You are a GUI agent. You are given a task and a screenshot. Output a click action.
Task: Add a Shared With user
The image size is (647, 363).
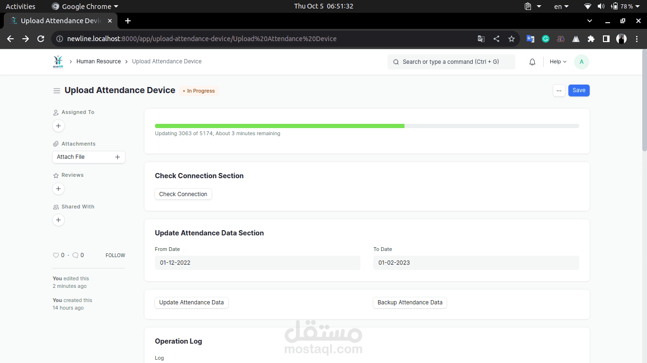58,220
